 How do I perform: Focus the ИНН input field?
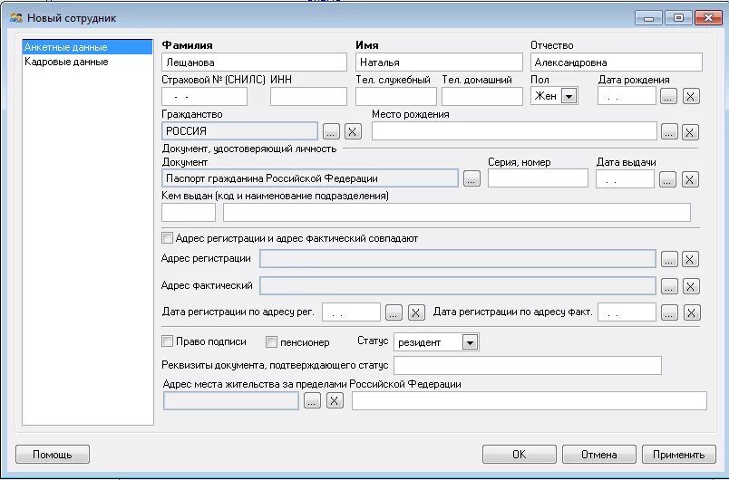click(x=308, y=97)
